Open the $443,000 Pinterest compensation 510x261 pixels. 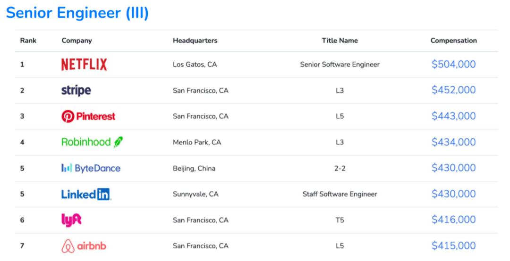click(453, 116)
